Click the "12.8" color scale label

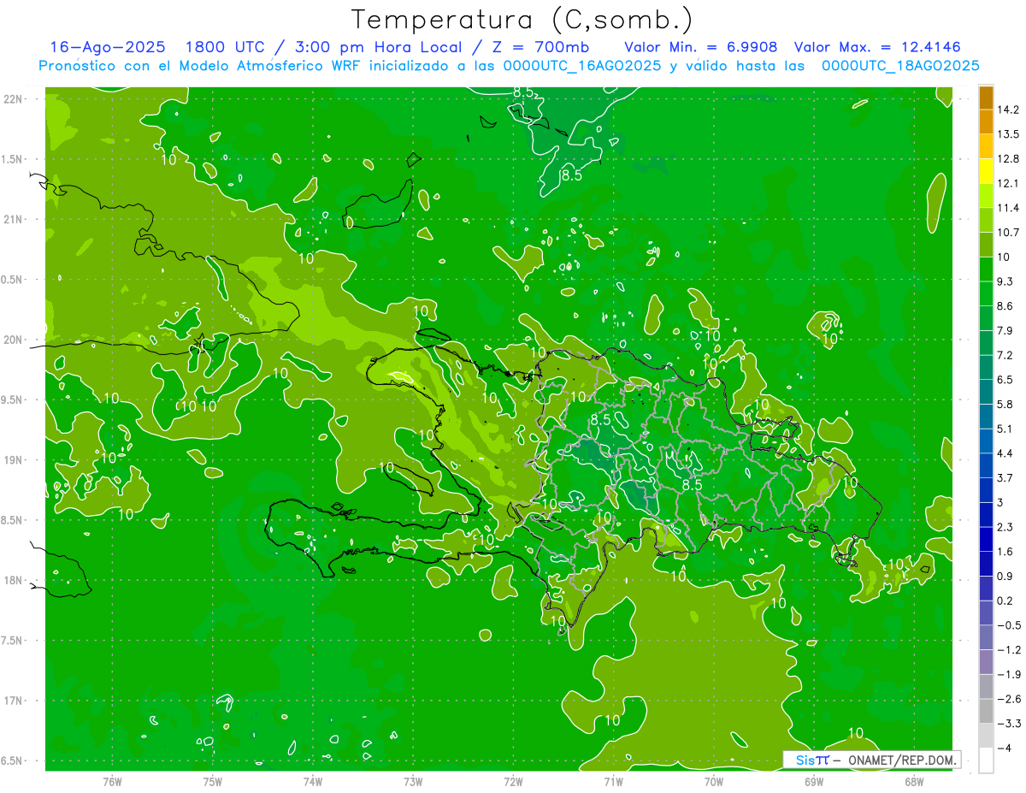pos(1010,159)
